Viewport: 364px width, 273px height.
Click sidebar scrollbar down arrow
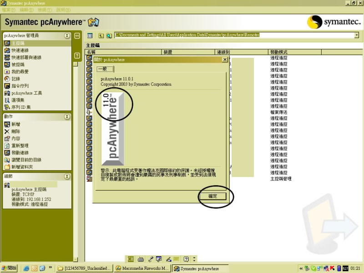[x=76, y=259]
